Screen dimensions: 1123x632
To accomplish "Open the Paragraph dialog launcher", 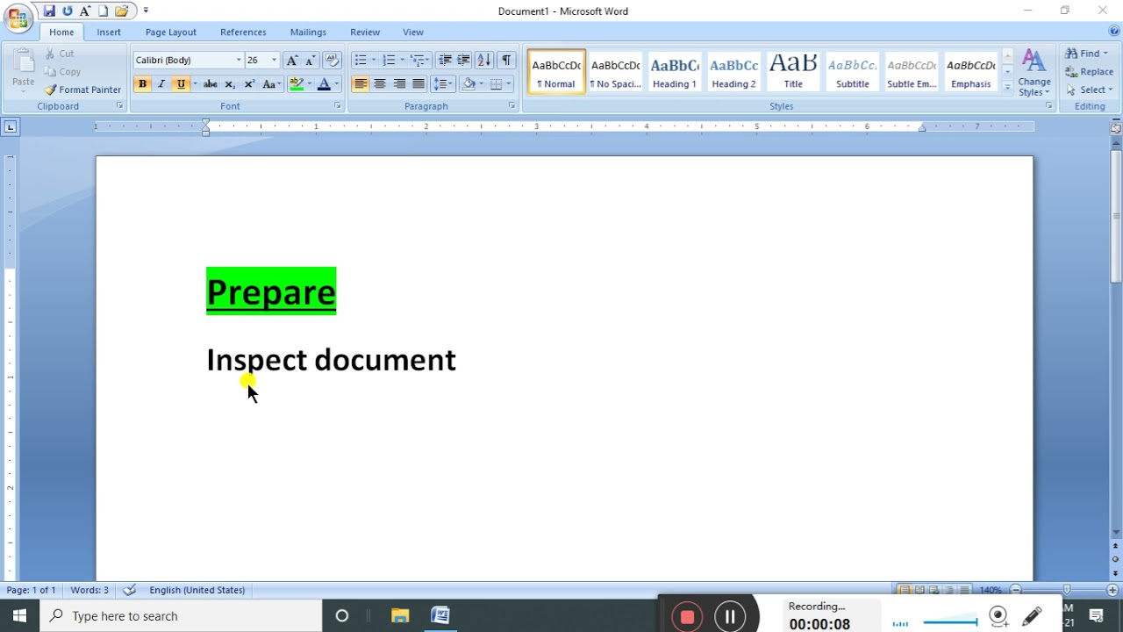I will 512,106.
